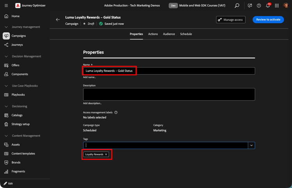Viewport: 292px width, 188px height.
Task: Click the Tags input field
Action: pyautogui.click(x=165, y=145)
